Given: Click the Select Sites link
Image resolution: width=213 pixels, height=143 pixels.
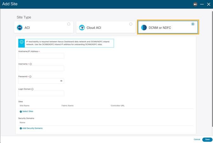Looking at the screenshot, I should (x=28, y=111).
